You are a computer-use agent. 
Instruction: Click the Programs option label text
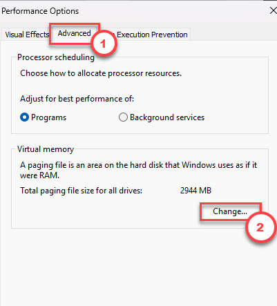(x=48, y=117)
